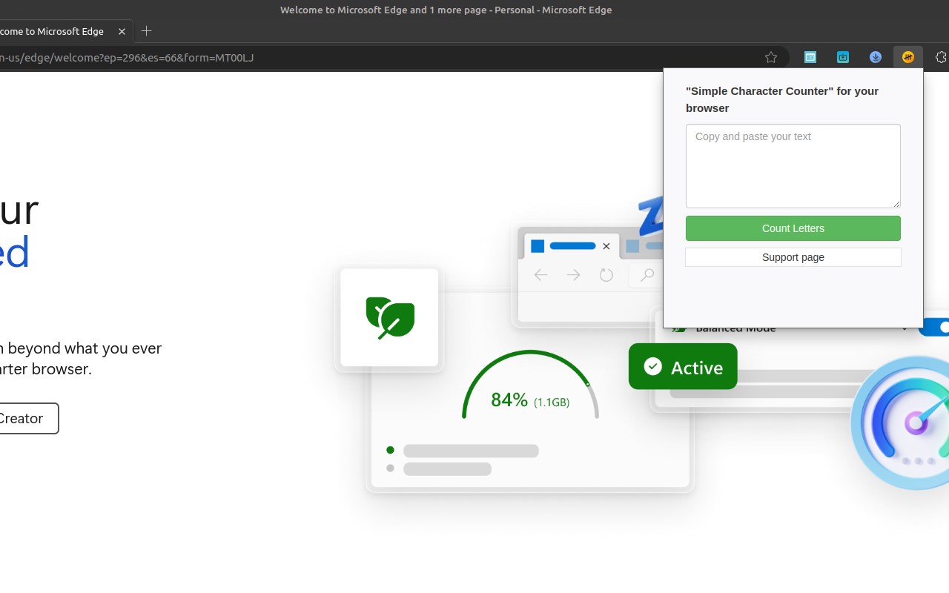949x593 pixels.
Task: Close the Welcome to Microsoft Edge tab
Action: coord(122,31)
